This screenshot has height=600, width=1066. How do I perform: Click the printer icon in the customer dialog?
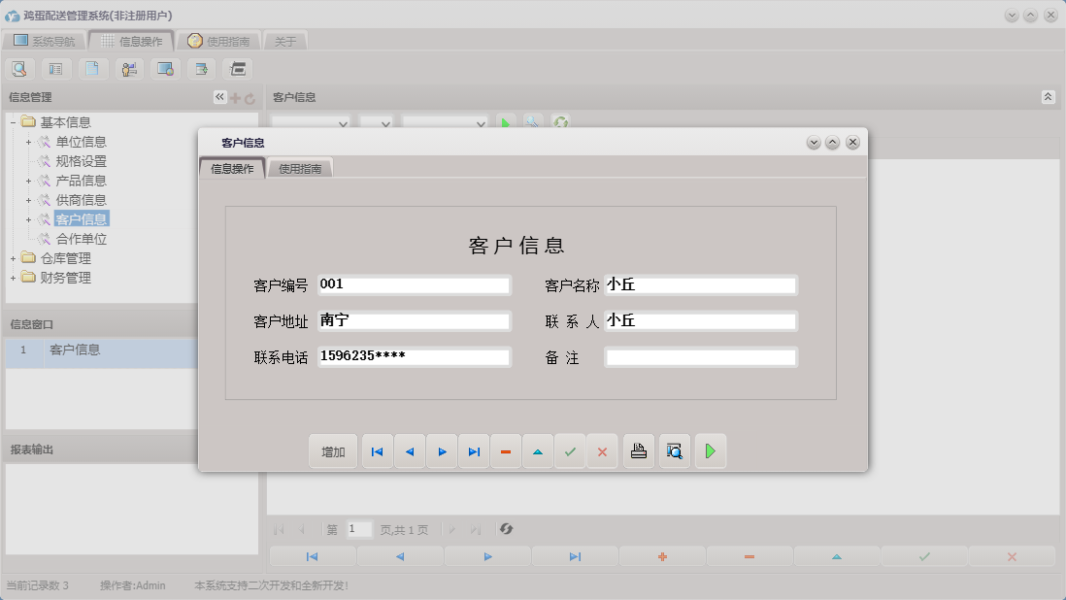pyautogui.click(x=638, y=450)
